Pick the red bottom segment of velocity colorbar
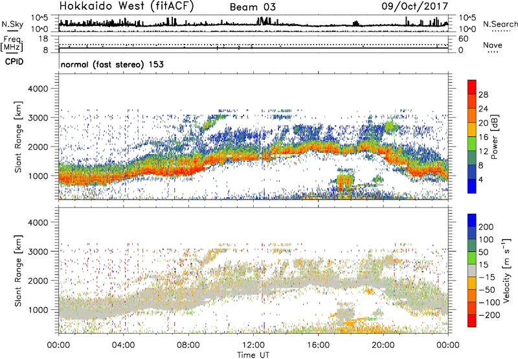Viewport: 518px width, 359px height. [x=472, y=321]
